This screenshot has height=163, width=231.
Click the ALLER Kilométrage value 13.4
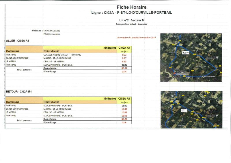pyautogui.click(x=124, y=71)
